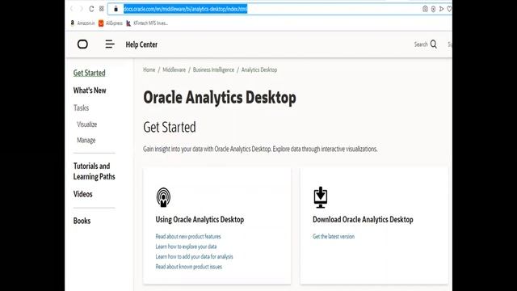Click the Oracle Analytics Desktop page title
Image resolution: width=517 pixels, height=291 pixels.
(220, 98)
